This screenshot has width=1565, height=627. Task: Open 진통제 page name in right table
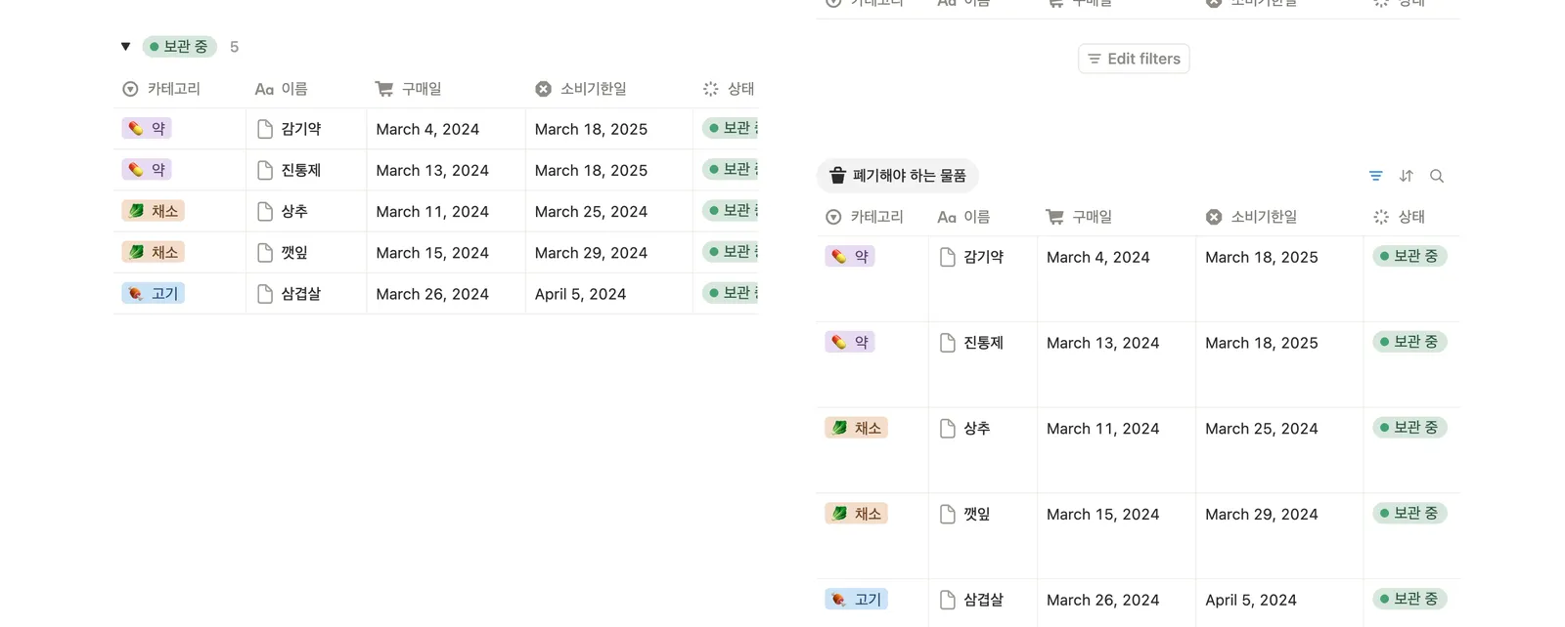pyautogui.click(x=984, y=343)
